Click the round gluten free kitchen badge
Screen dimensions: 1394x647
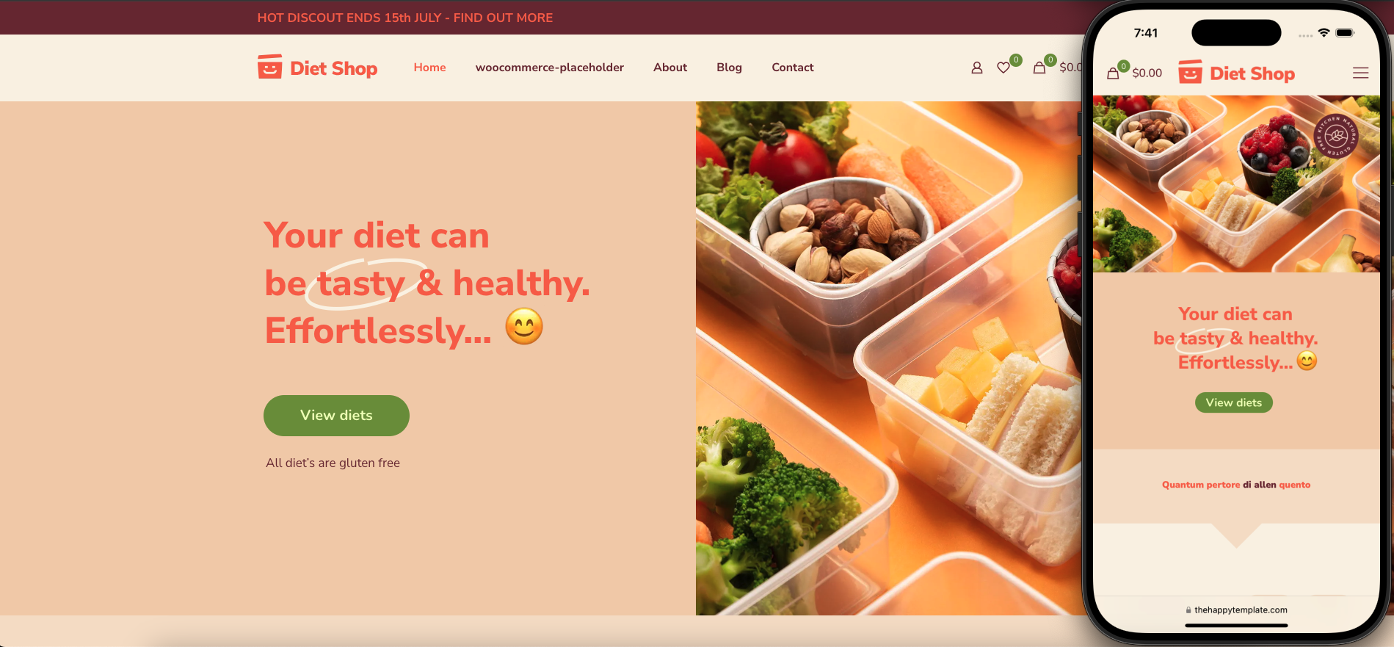click(1336, 136)
